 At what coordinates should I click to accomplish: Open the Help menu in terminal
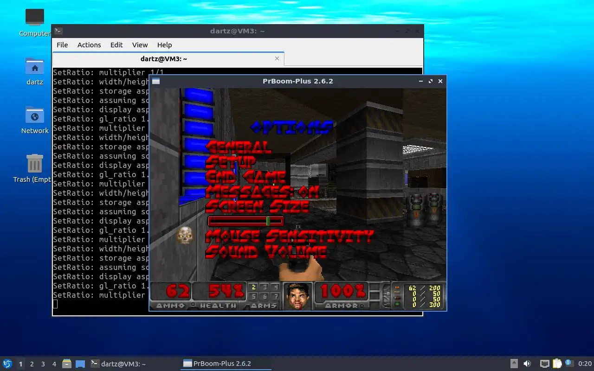click(x=165, y=45)
